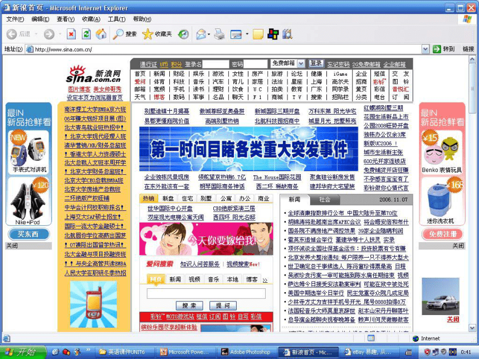
Task: Click the yellow note toolbar icon
Action: click(x=258, y=34)
